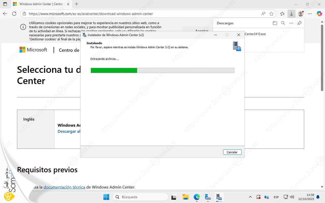The image size is (325, 203).
Task: Click the browser Back arrow
Action: 5,14
